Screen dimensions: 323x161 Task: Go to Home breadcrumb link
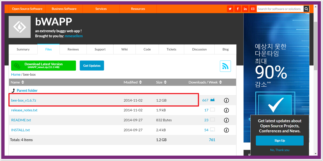pos(16,74)
